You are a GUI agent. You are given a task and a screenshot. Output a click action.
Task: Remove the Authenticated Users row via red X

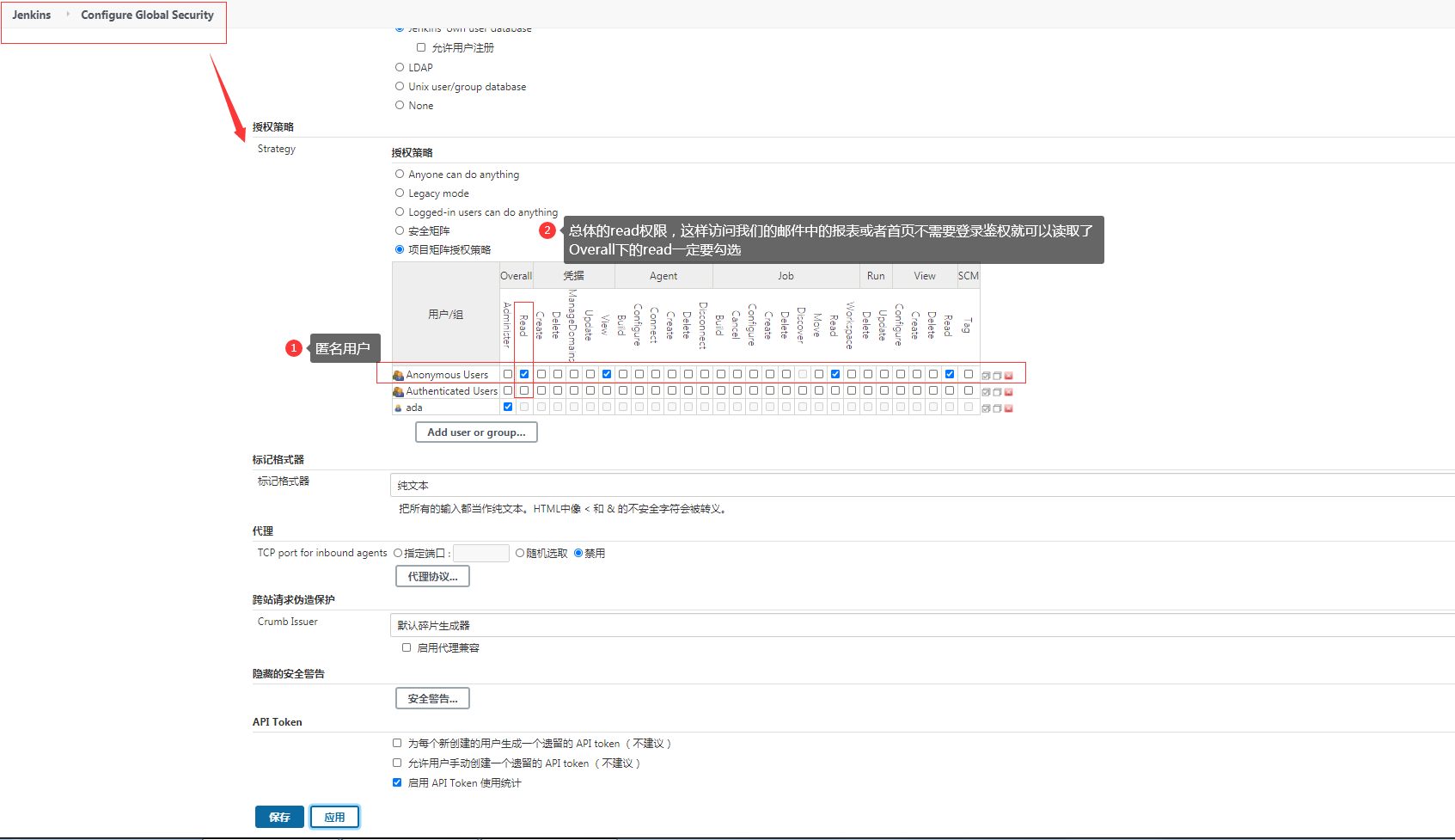(x=1009, y=392)
